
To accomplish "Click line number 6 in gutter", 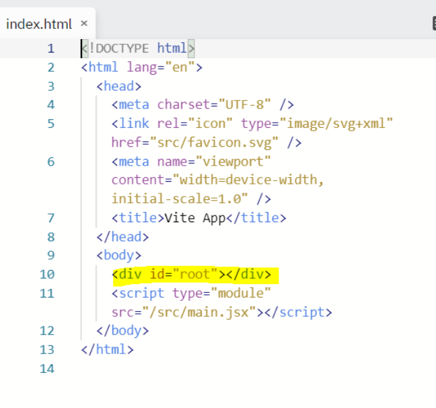I will [x=50, y=162].
